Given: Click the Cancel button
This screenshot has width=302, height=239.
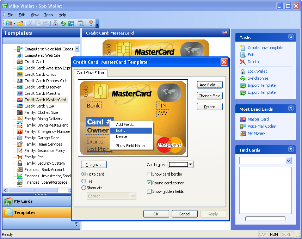Looking at the screenshot, I should pos(185,214).
